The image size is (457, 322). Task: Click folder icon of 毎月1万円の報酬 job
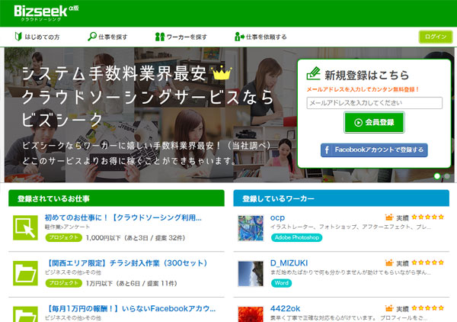25,314
